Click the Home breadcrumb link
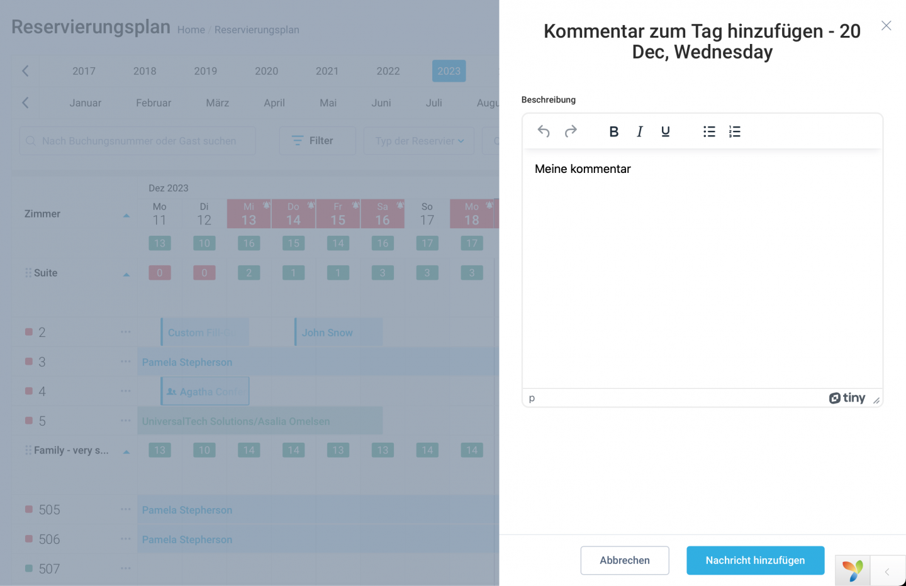Screen dimensions: 906x586 click(x=191, y=30)
